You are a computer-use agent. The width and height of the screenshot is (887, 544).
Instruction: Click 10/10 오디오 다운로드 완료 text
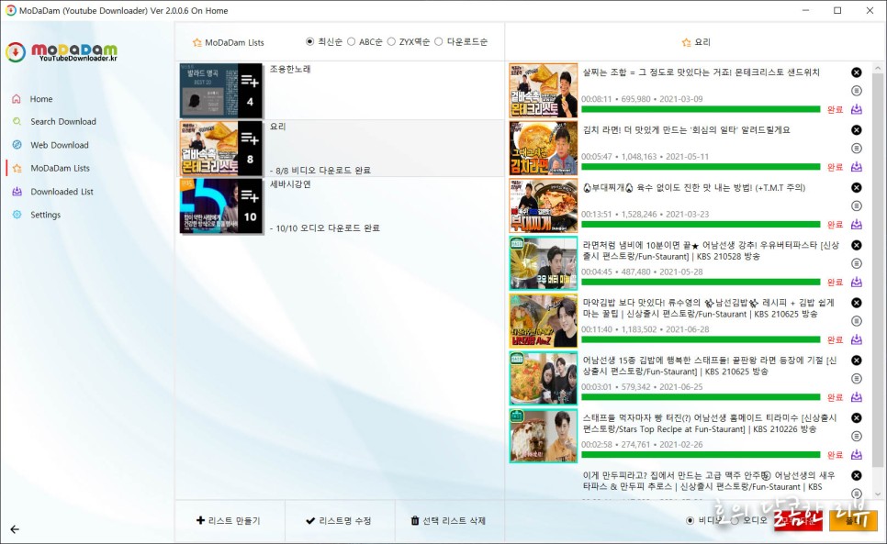(325, 228)
